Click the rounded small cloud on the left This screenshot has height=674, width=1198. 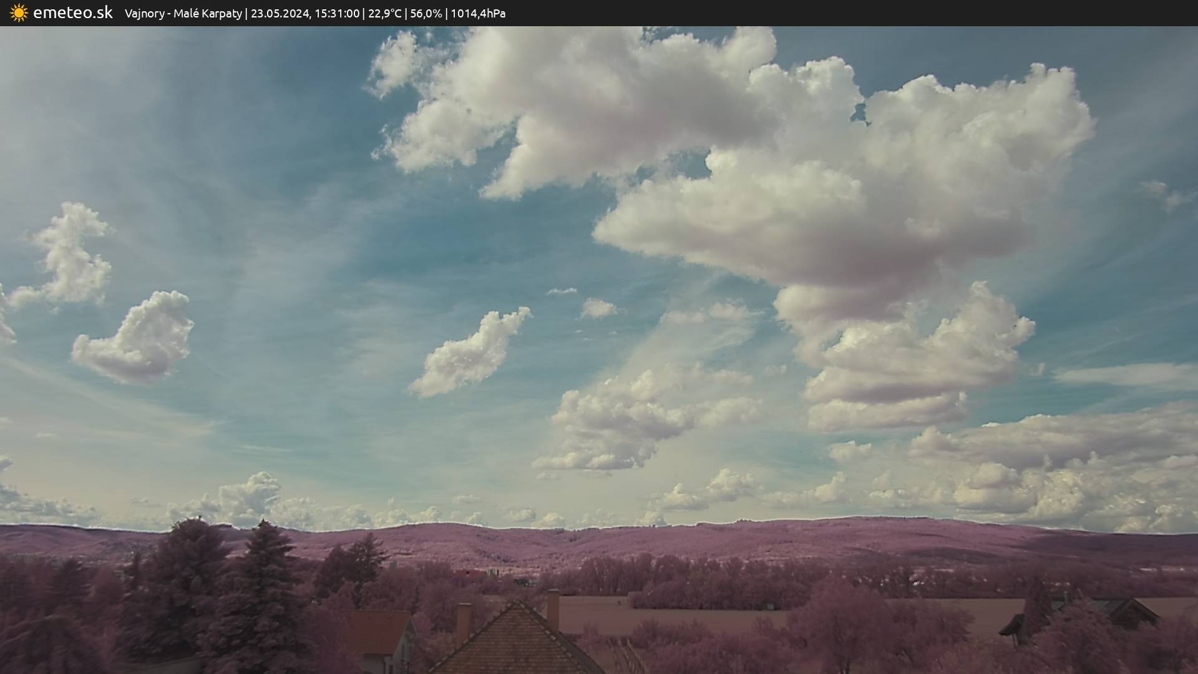[x=136, y=340]
